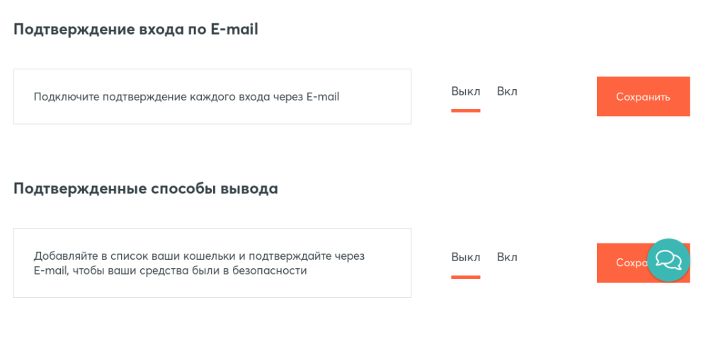Click orange underline under E-mail login Выкл

(x=465, y=110)
